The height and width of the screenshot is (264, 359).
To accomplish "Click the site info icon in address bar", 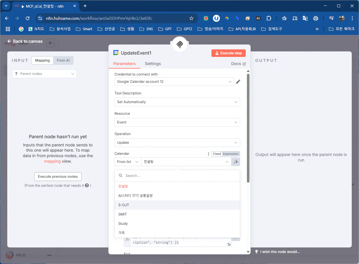I will [40, 18].
